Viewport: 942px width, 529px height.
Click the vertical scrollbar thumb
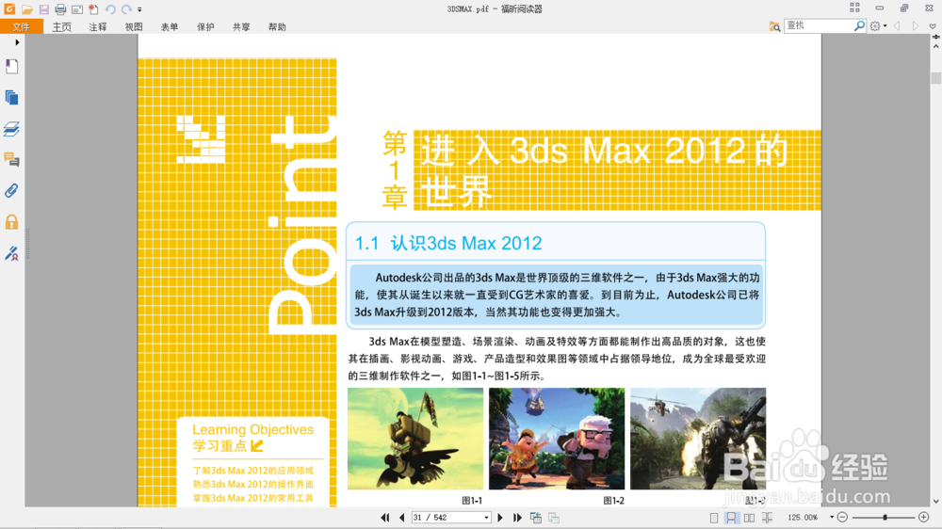click(x=936, y=78)
